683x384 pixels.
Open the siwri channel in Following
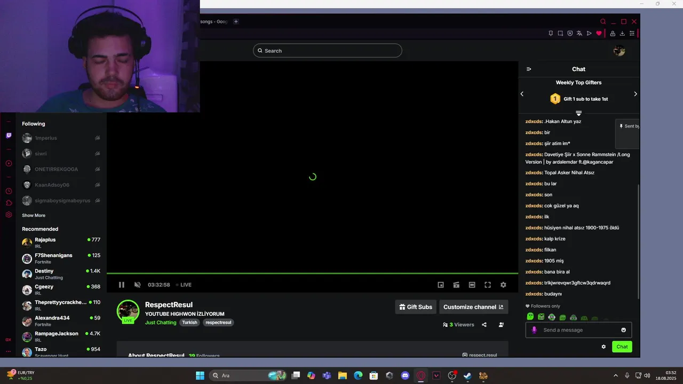point(61,154)
